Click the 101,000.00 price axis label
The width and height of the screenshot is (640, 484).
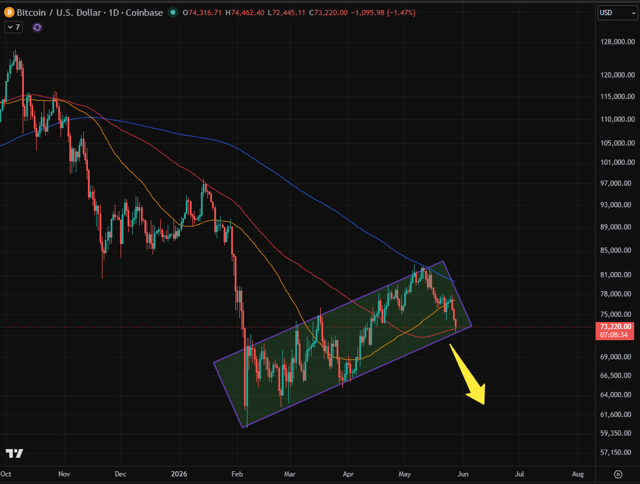[x=617, y=162]
